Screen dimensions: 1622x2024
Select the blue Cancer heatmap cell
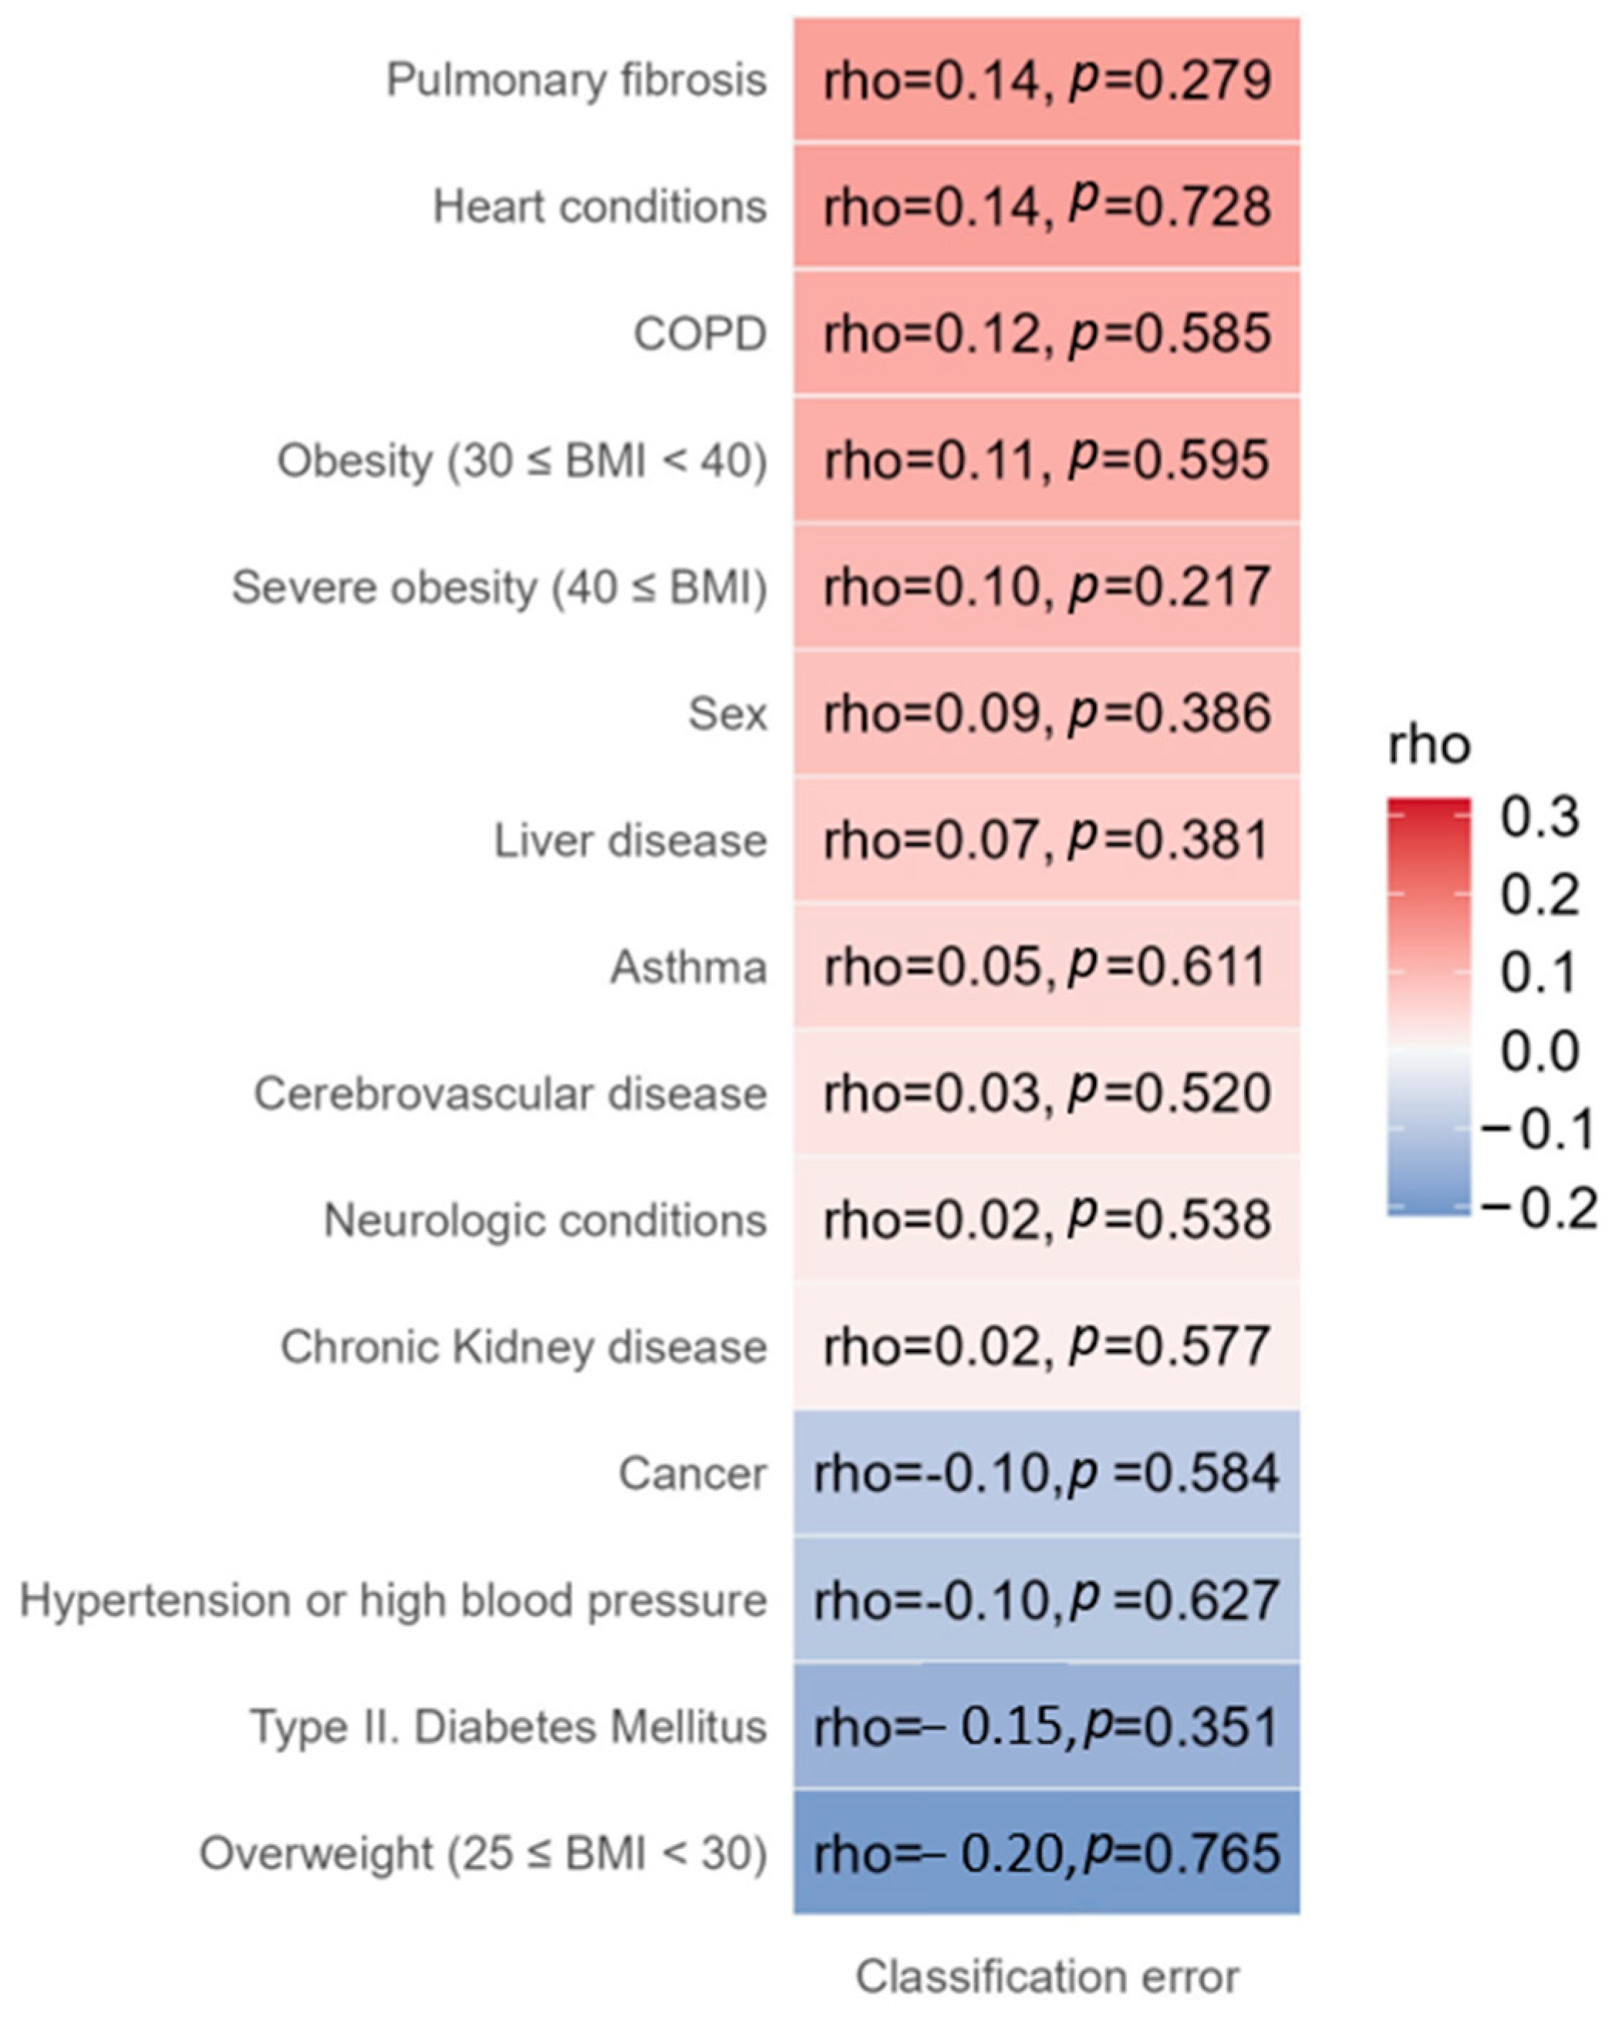[1046, 1473]
